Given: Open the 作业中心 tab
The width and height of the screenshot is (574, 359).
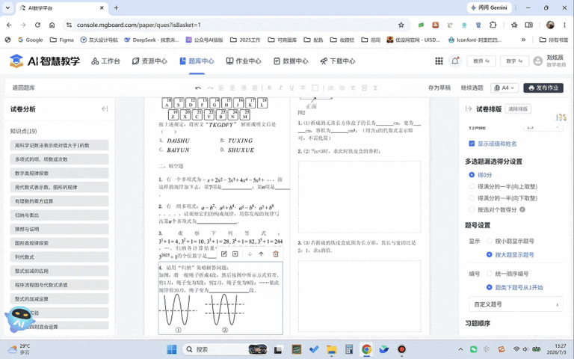Looking at the screenshot, I should point(244,61).
